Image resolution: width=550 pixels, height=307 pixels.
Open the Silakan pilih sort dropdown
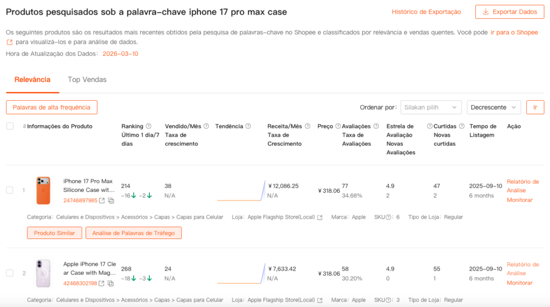pyautogui.click(x=431, y=107)
